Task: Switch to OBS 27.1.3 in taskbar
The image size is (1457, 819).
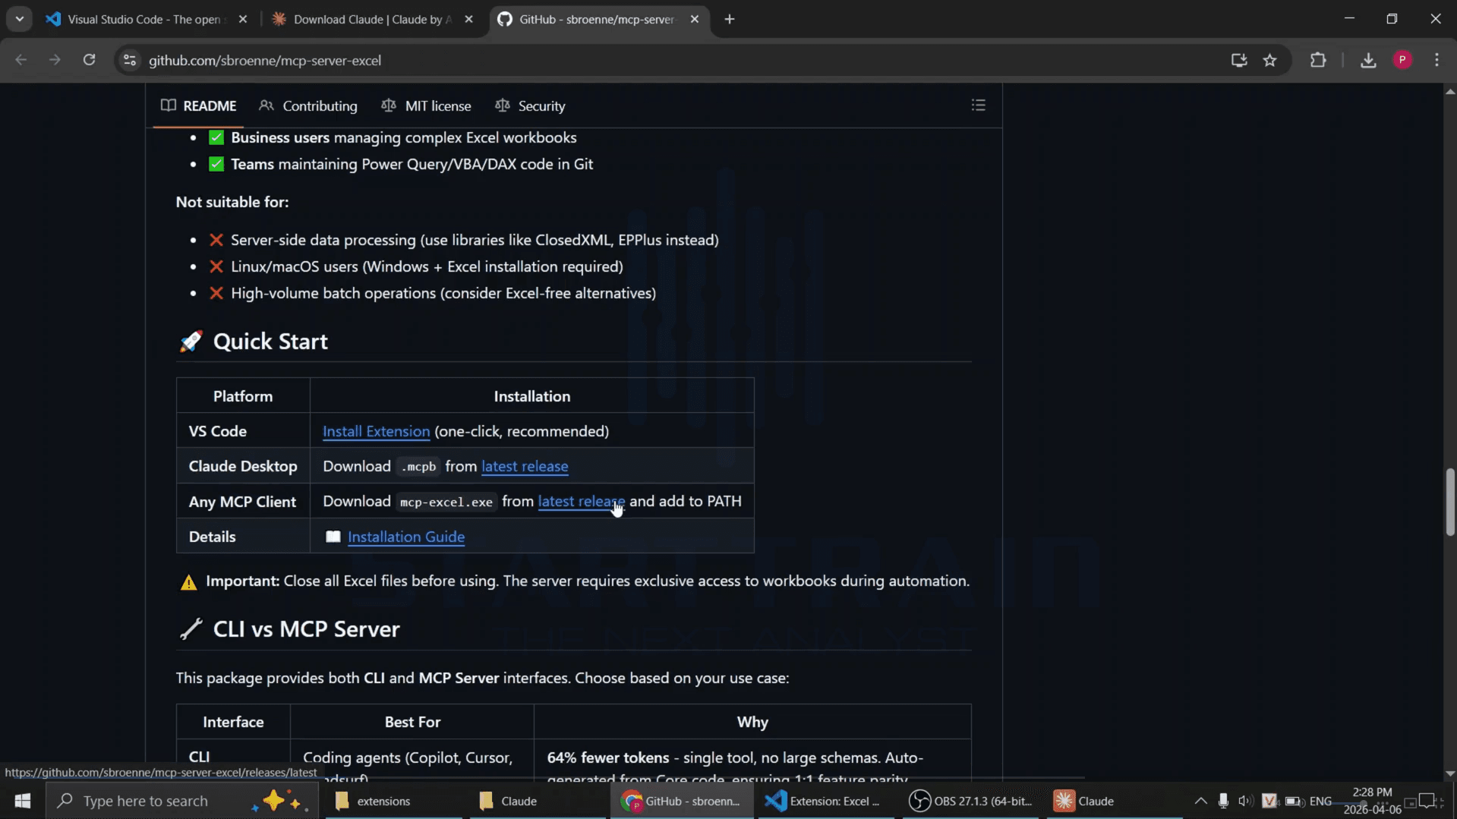Action: coord(970,801)
